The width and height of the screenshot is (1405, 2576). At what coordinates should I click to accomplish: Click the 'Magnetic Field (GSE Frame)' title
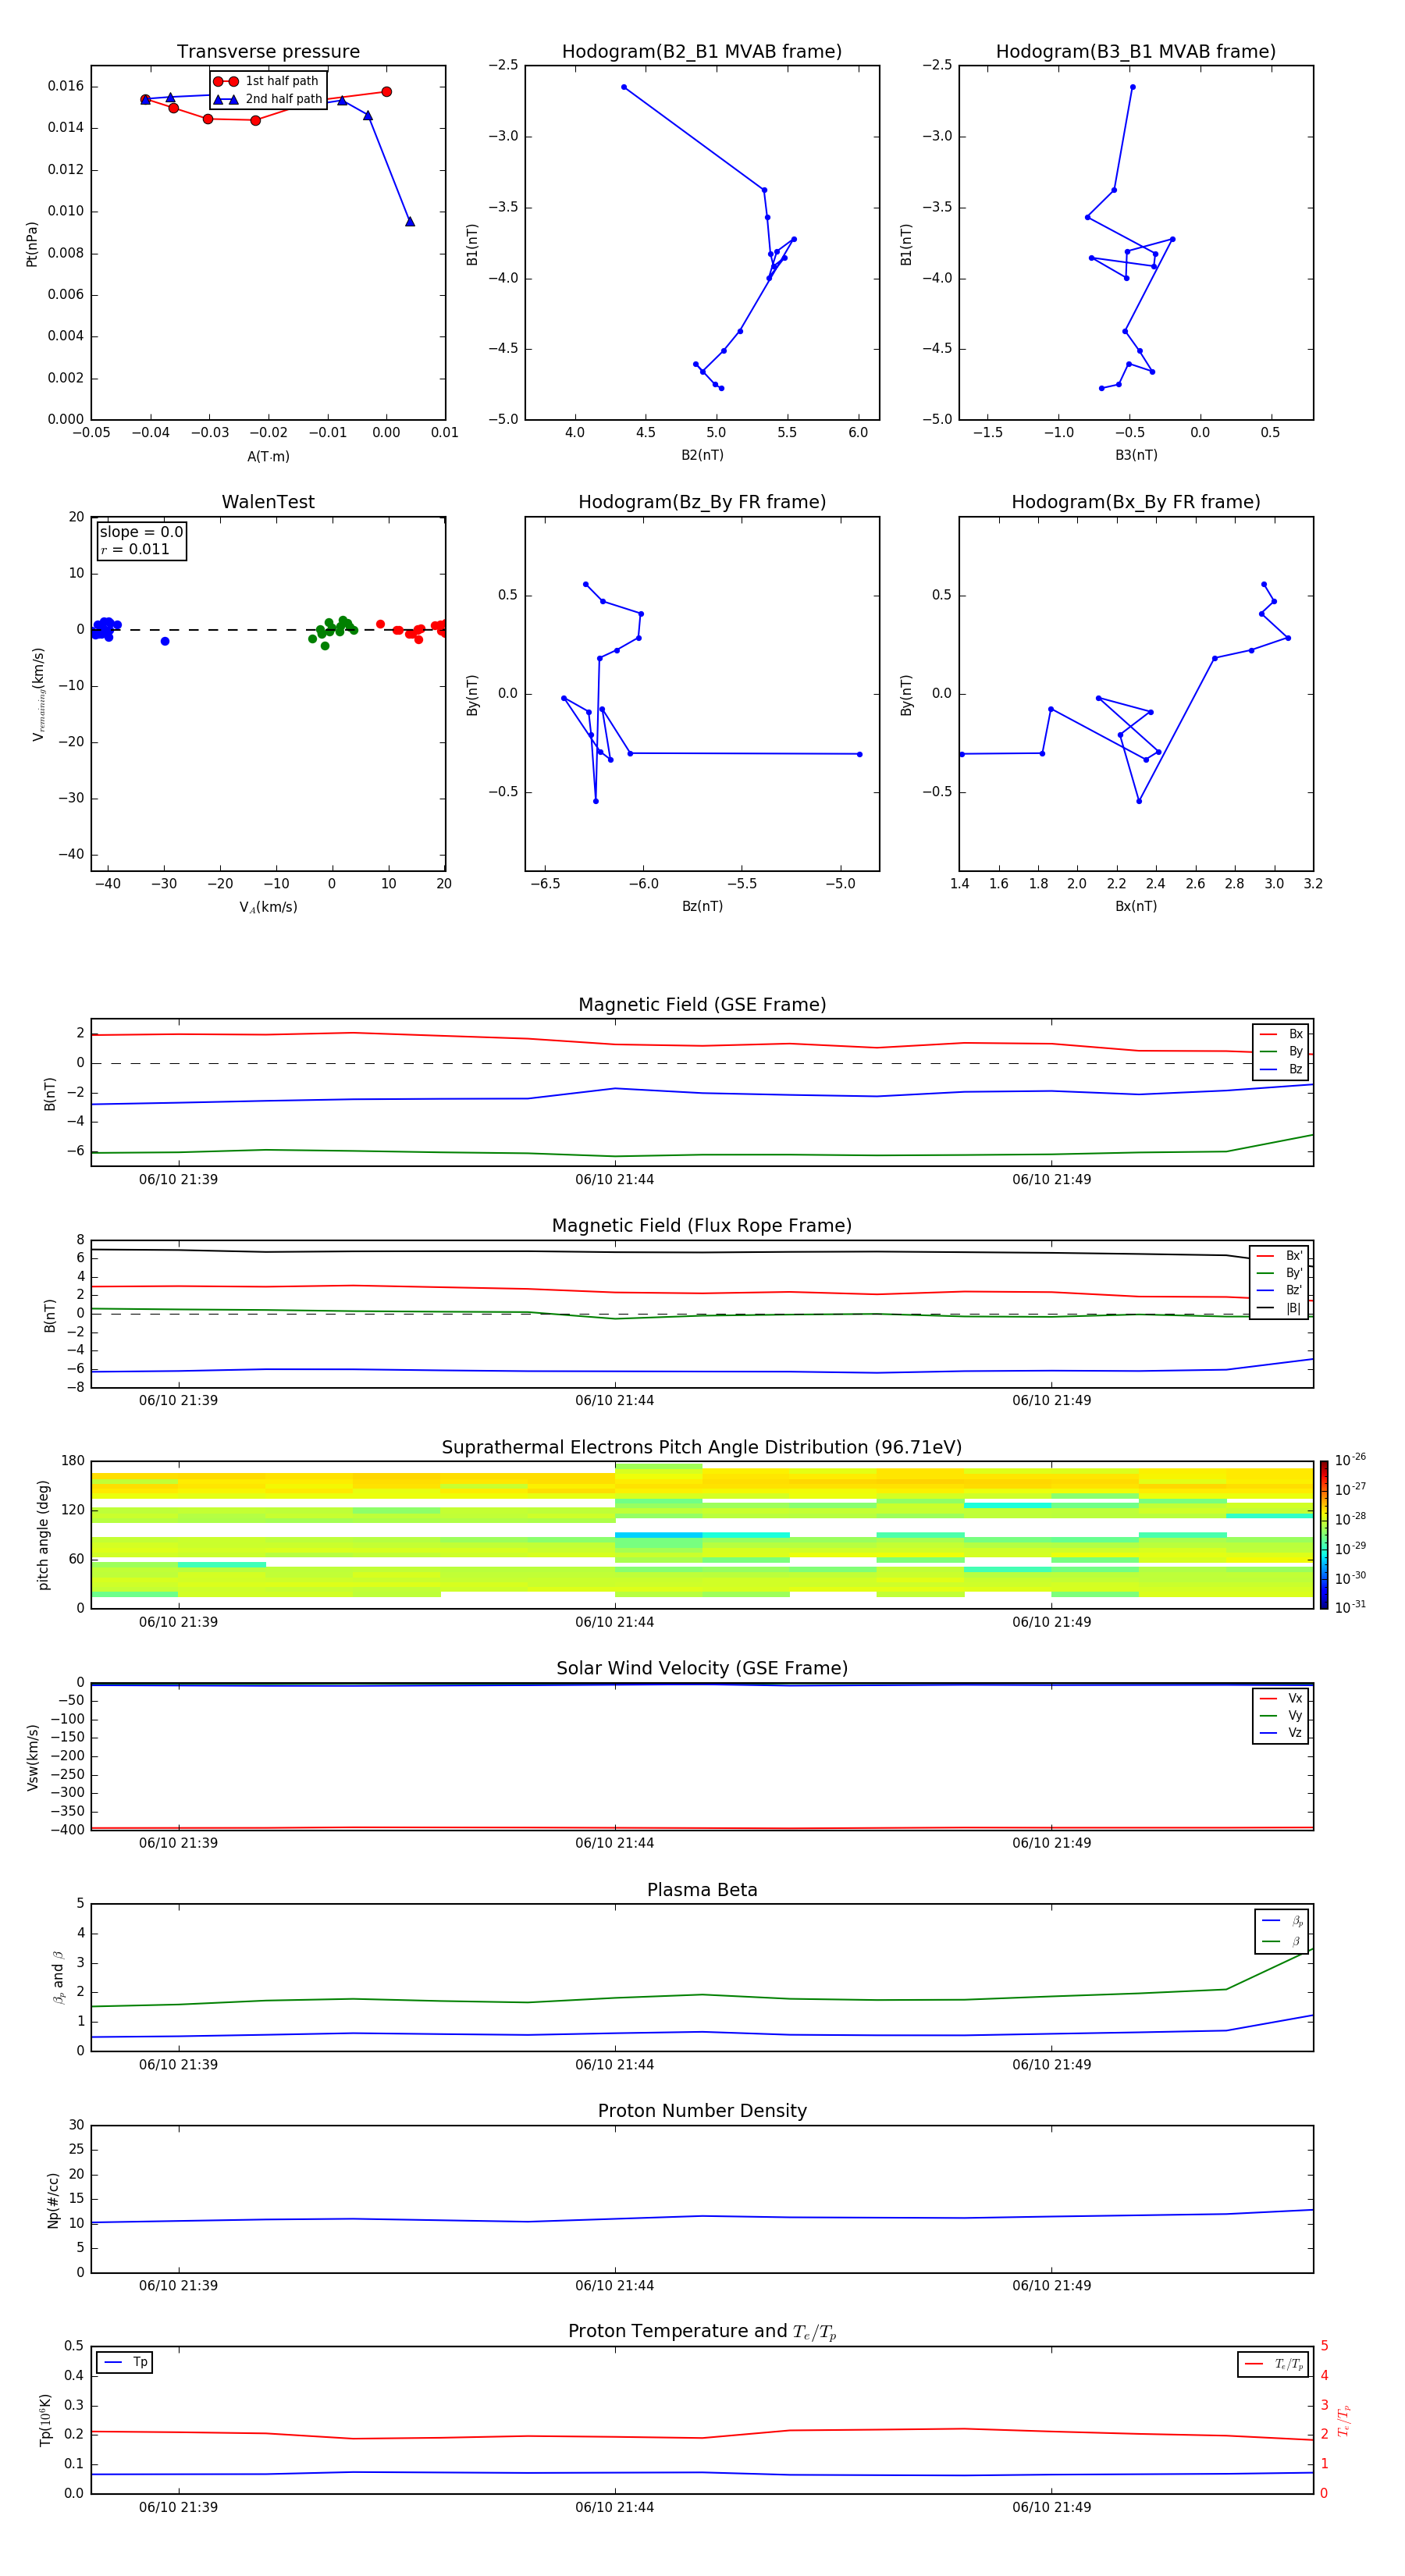pos(702,1005)
